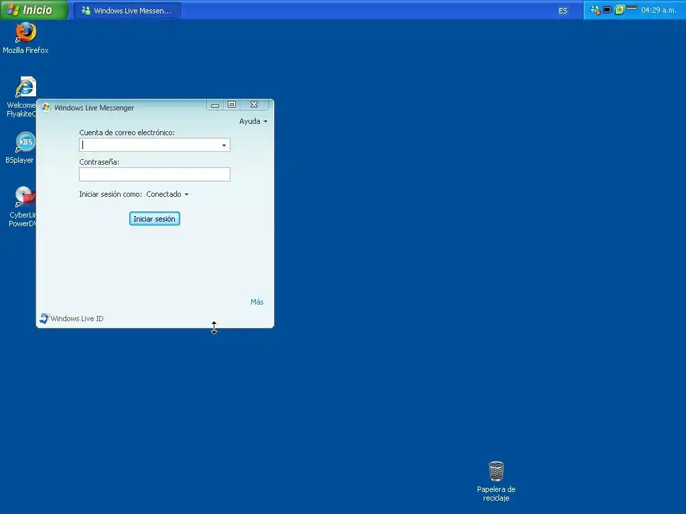Click the Windows Live Messenger title text
The width and height of the screenshot is (686, 514).
(x=94, y=108)
